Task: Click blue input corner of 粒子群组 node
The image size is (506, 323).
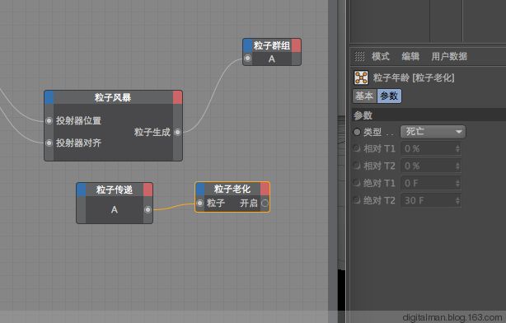Action: pyautogui.click(x=247, y=45)
